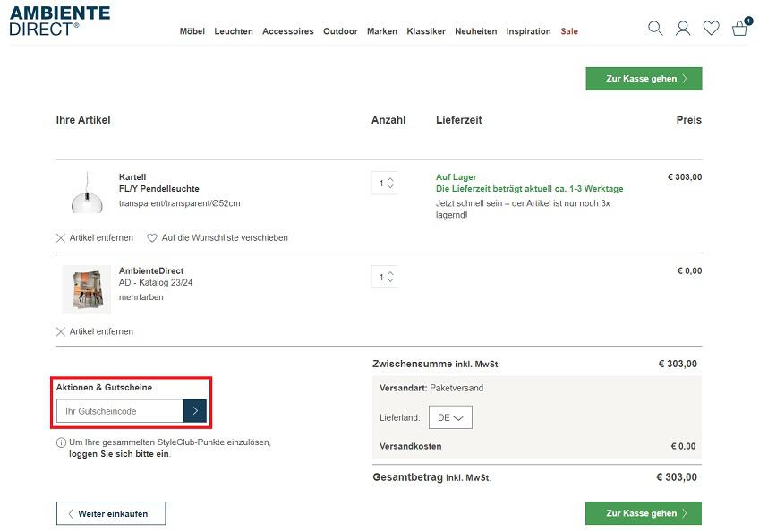Open the Outdoor menu

[340, 31]
